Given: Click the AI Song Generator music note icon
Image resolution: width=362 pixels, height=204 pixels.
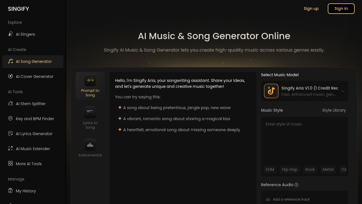Looking at the screenshot, I should 10,61.
